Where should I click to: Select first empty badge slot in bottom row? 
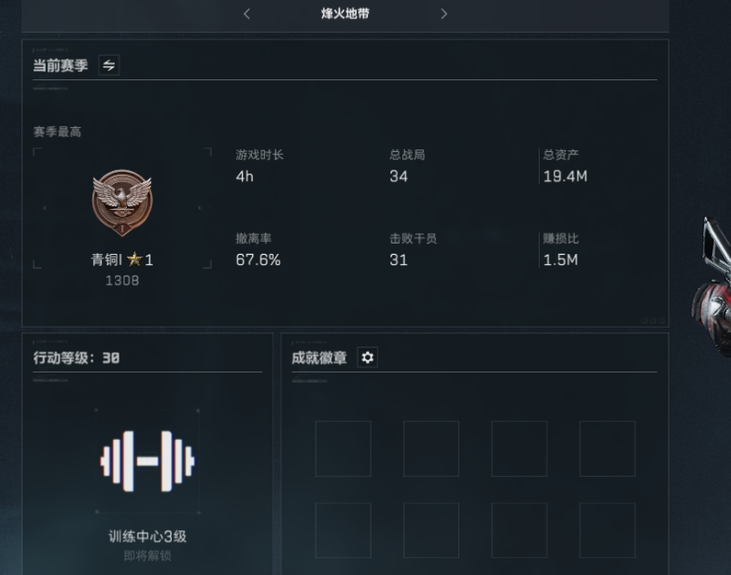coord(344,530)
